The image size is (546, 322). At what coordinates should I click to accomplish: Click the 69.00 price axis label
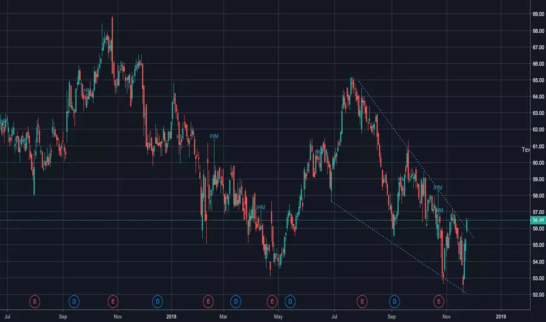538,14
